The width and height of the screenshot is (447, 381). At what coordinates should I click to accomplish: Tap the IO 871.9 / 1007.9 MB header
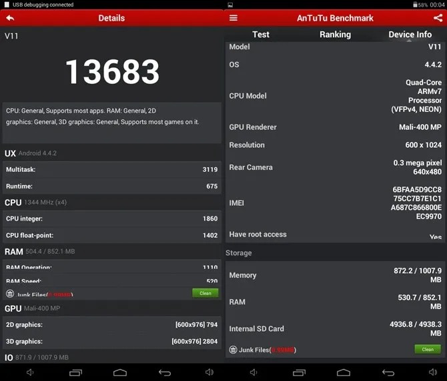[x=37, y=358]
